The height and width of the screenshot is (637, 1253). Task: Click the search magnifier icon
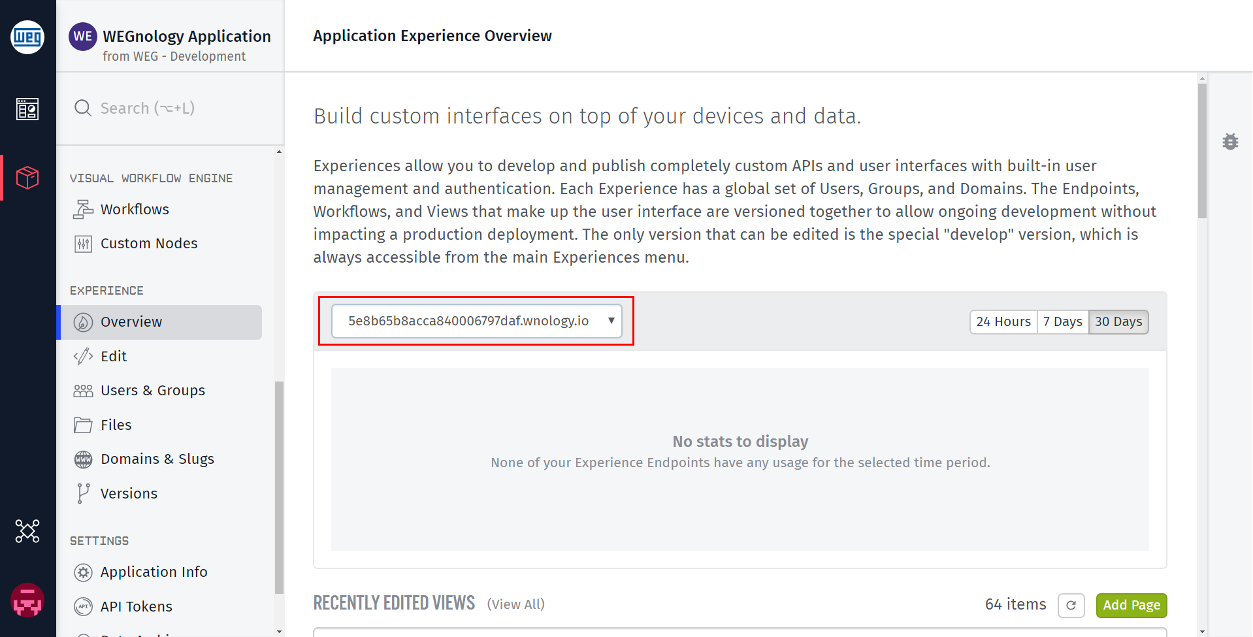tap(83, 108)
